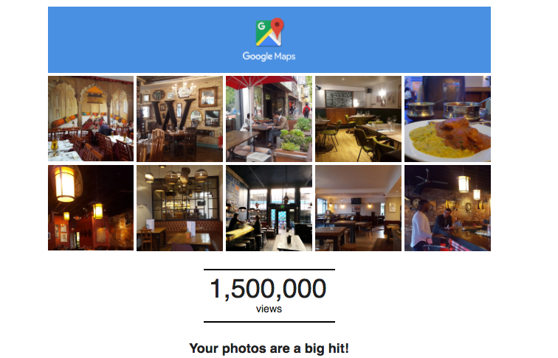Click the blue header banner
This screenshot has height=358, width=558.
(269, 40)
